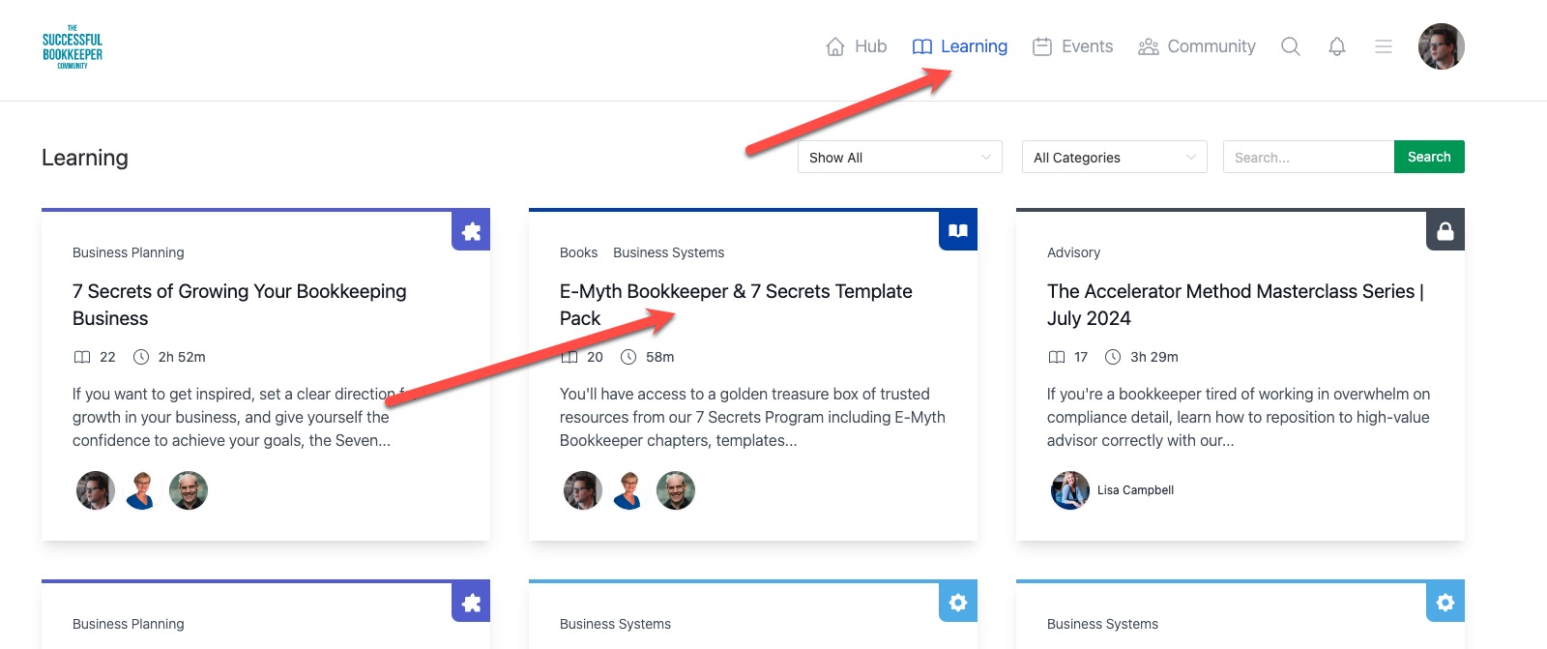
Task: Click the green Search button
Action: [x=1429, y=157]
